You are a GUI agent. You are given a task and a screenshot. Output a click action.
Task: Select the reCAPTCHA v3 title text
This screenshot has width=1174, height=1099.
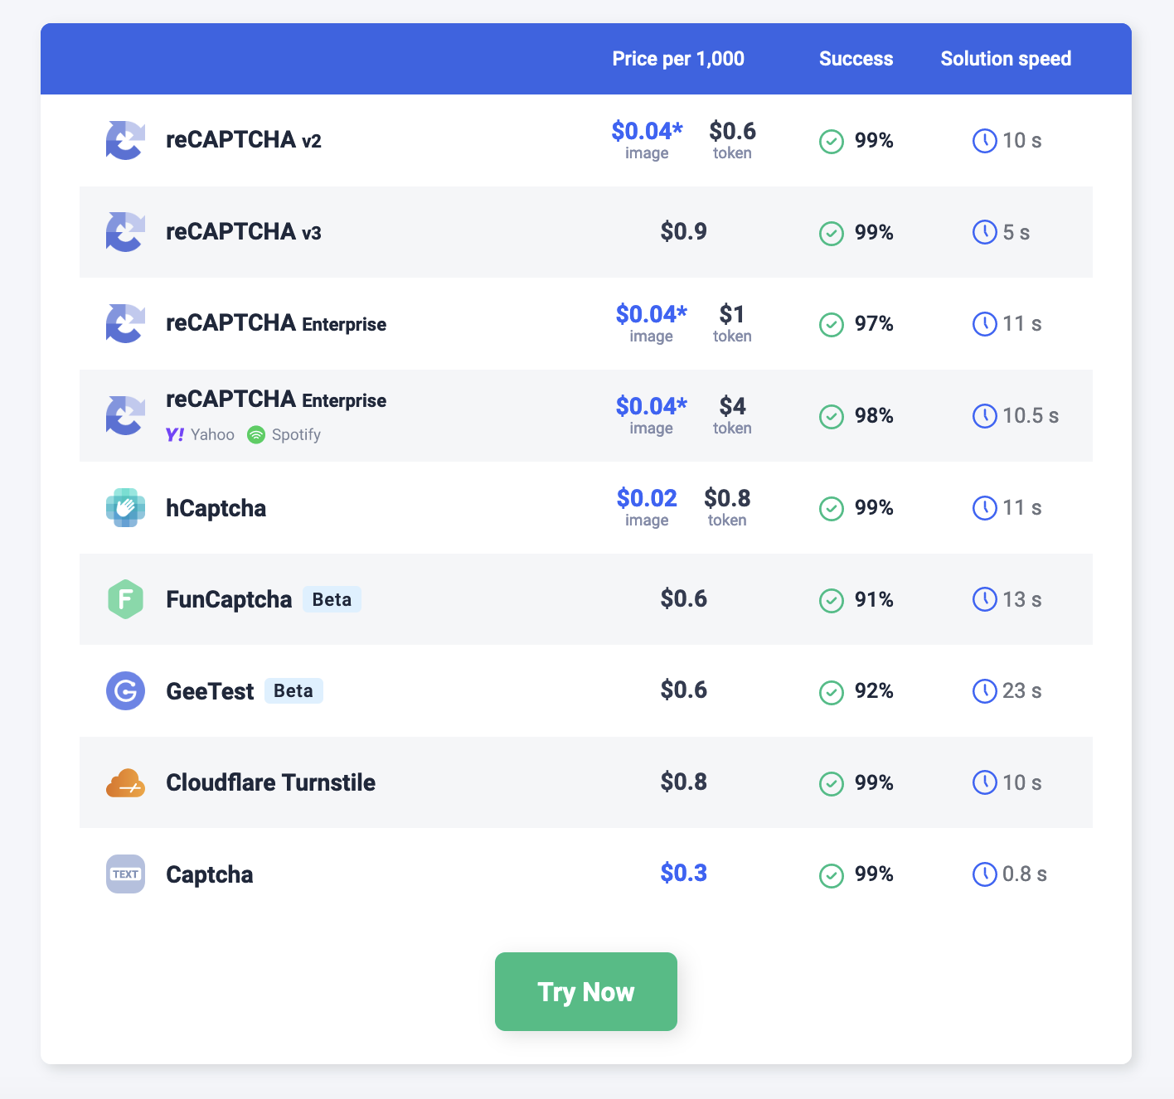244,231
